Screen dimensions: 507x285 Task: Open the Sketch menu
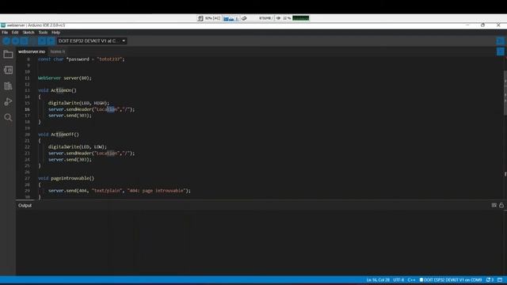point(29,32)
